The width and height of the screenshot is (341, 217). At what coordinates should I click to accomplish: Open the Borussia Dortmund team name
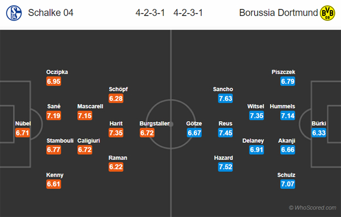tap(278, 13)
